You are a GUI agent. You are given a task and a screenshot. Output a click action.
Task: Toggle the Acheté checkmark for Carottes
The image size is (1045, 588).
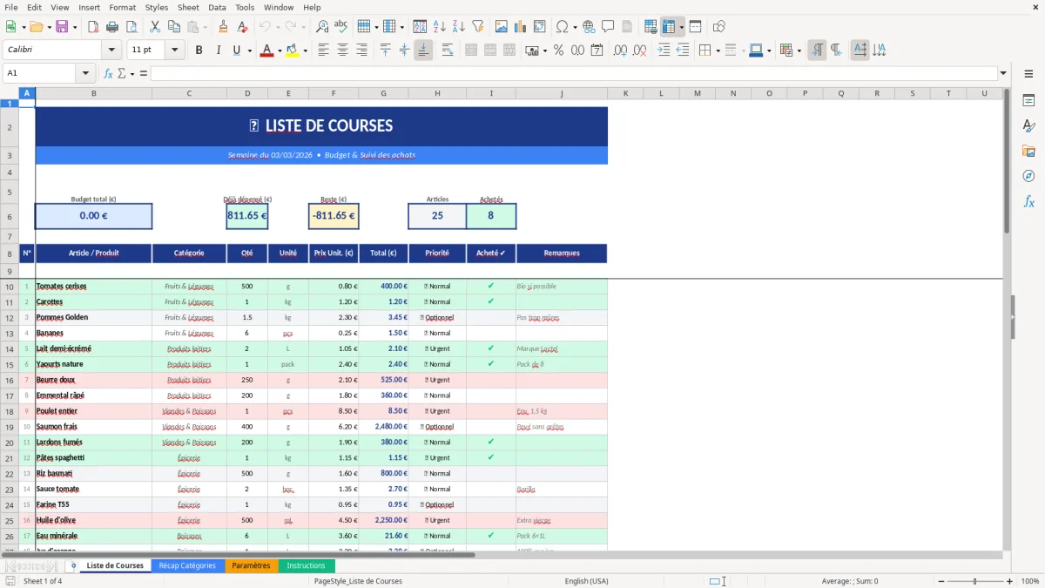491,301
